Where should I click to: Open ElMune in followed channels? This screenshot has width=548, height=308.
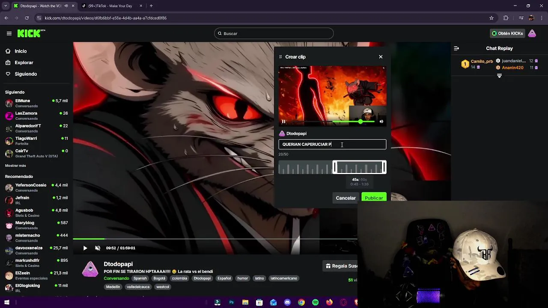36,103
